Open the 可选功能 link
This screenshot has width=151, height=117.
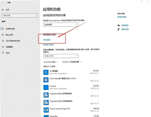click(47, 40)
